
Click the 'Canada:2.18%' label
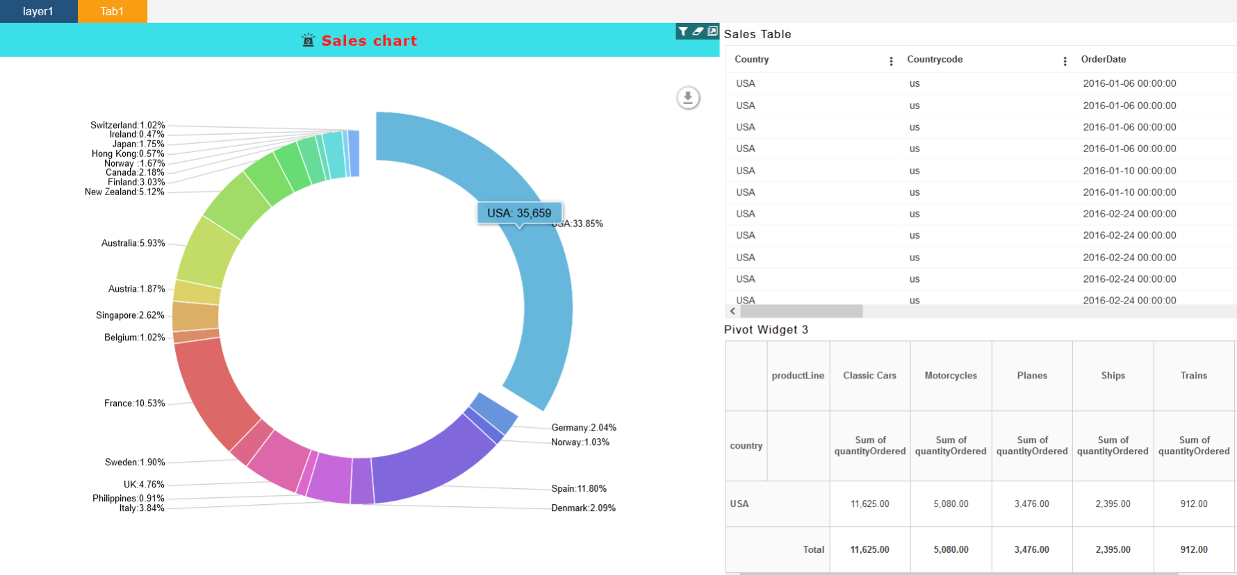pyautogui.click(x=135, y=173)
